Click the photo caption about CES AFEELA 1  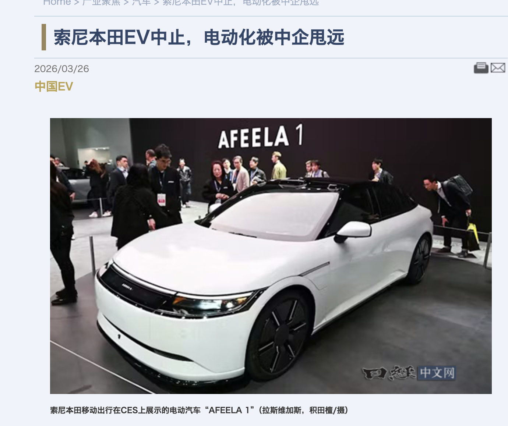coord(199,410)
